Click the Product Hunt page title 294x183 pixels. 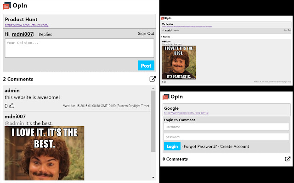pyautogui.click(x=21, y=19)
